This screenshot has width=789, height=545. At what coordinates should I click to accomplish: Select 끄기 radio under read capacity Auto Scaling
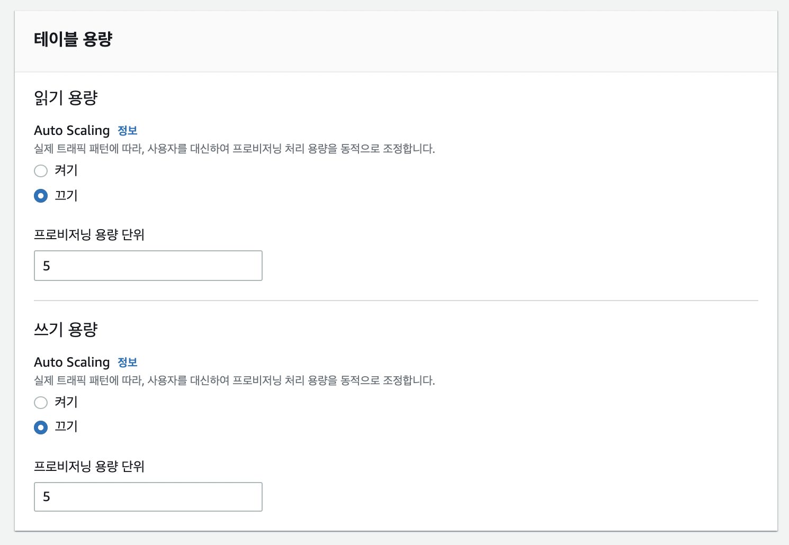[41, 196]
